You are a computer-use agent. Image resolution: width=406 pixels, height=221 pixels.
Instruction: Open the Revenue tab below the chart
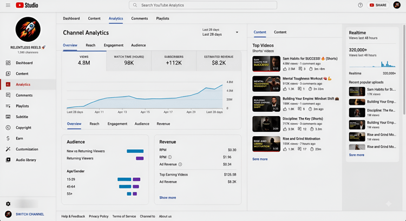(163, 124)
